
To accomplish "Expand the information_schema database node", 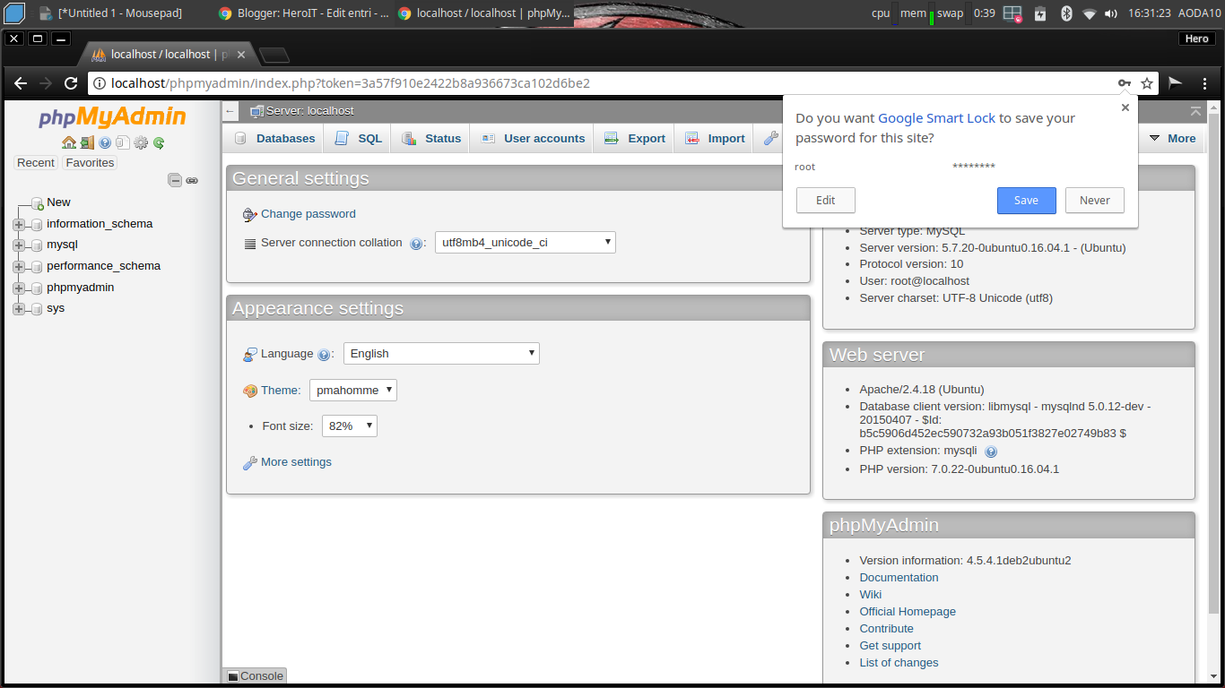I will [19, 224].
